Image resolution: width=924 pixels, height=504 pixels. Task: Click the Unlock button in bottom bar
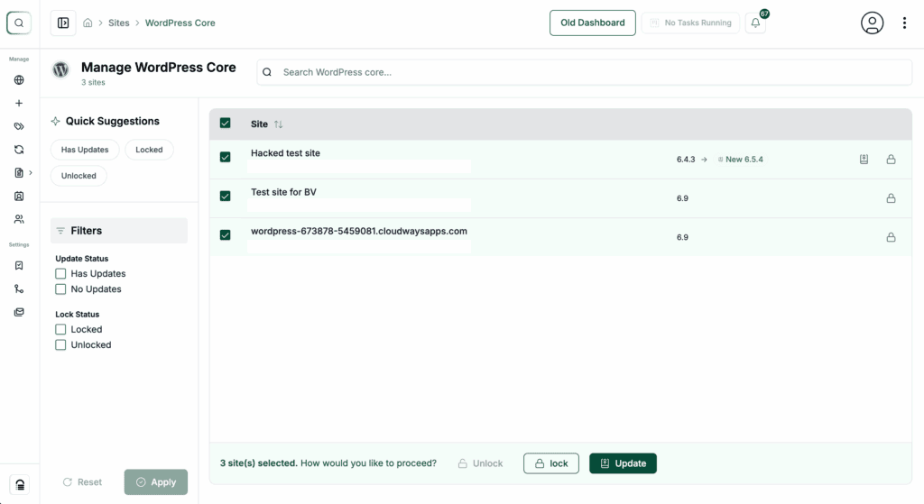(x=480, y=463)
